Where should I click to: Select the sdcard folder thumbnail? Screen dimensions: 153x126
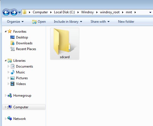(65, 44)
